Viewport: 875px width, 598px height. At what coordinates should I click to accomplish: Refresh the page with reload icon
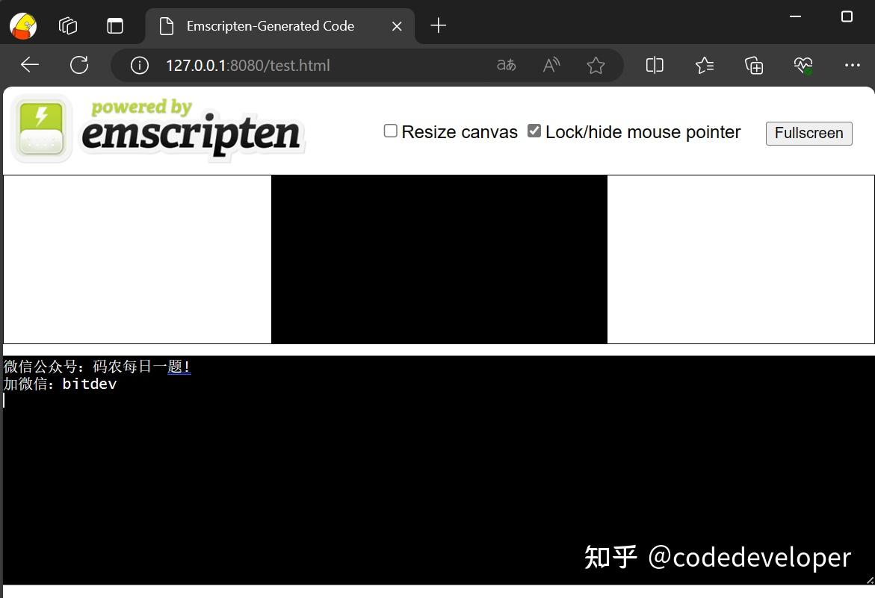tap(79, 65)
